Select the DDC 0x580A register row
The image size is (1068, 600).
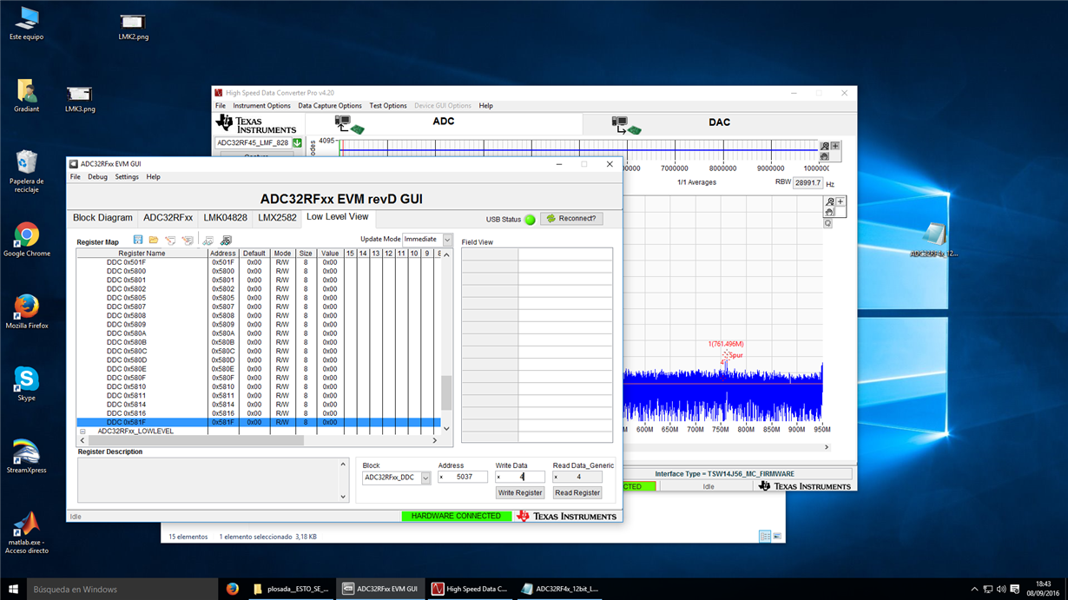coord(259,333)
